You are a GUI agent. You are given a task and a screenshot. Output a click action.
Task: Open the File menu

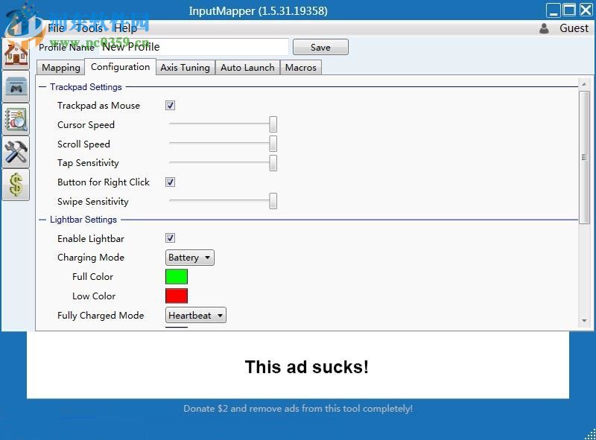(x=56, y=28)
